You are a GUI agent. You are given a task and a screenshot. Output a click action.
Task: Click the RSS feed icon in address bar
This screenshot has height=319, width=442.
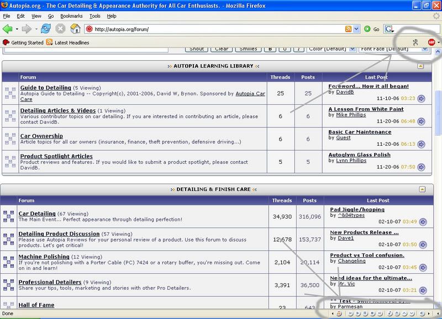click(348, 29)
